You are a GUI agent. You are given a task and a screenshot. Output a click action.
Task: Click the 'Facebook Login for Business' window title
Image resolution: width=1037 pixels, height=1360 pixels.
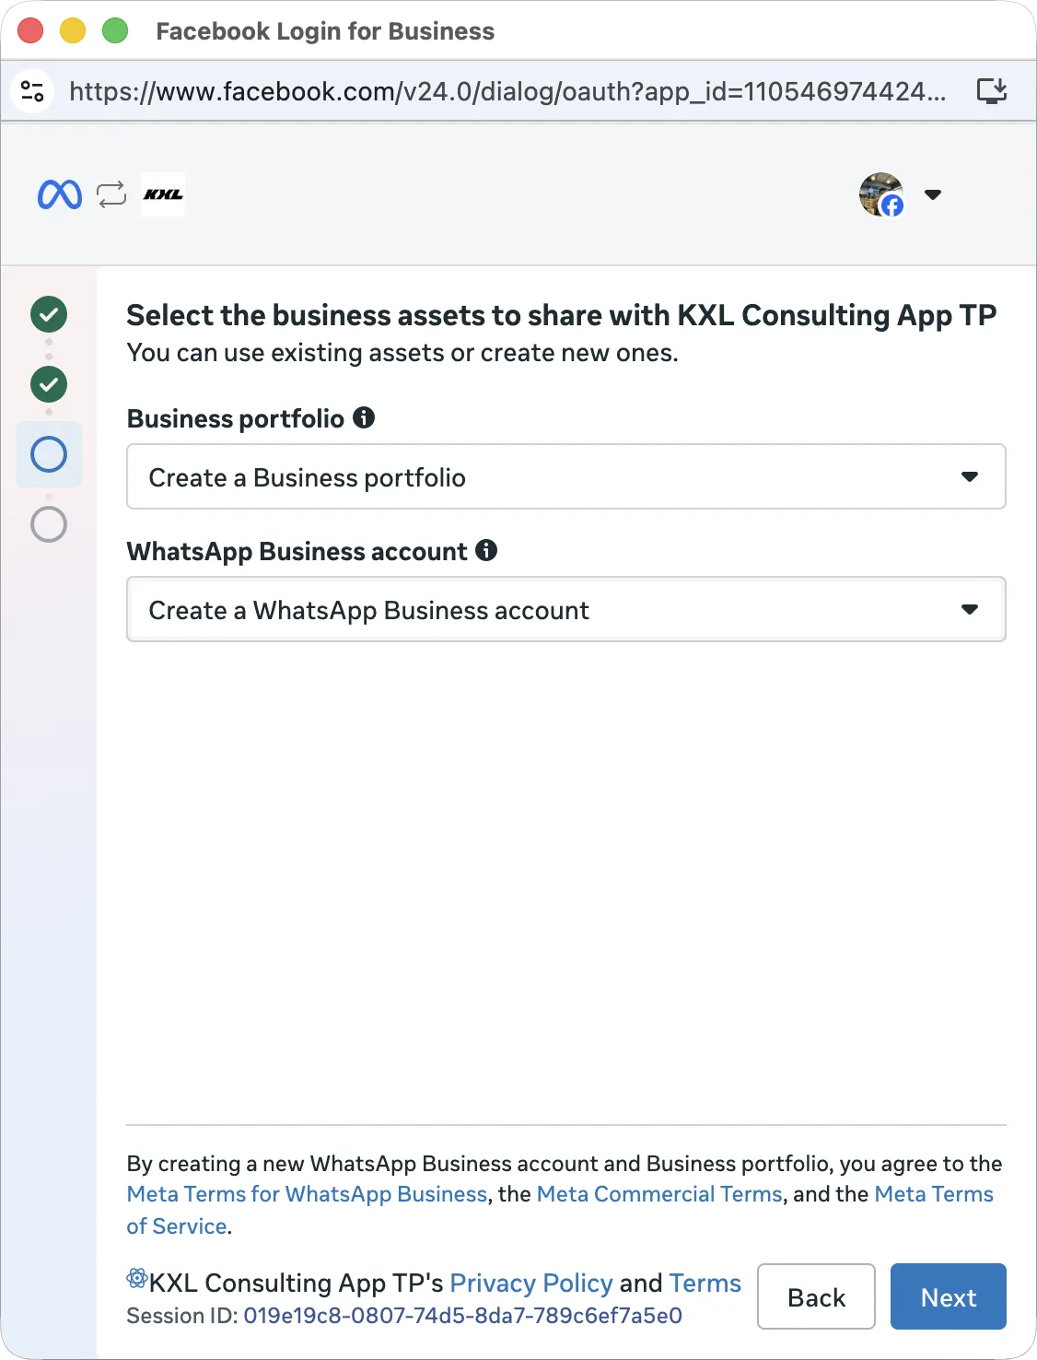coord(325,31)
